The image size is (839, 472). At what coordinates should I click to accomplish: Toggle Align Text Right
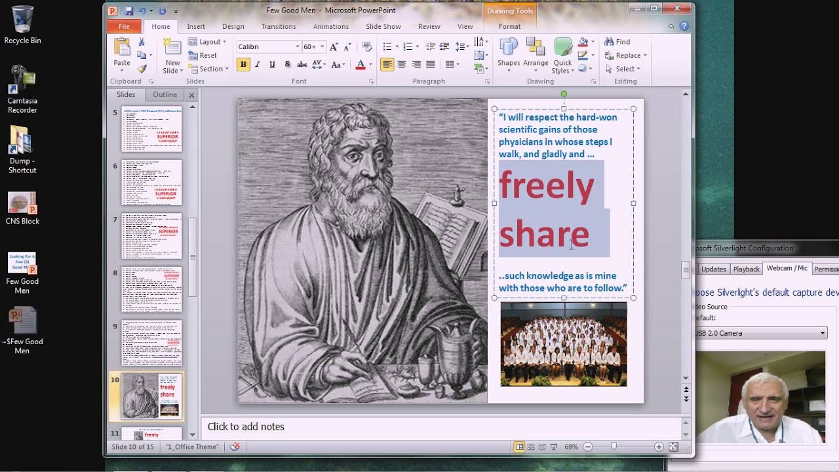point(416,64)
